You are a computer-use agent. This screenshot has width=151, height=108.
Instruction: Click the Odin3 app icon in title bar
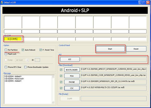click(2, 2)
